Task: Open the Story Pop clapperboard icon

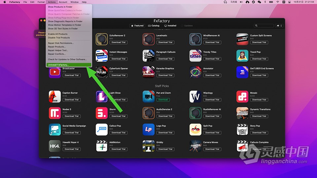Action: (x=242, y=130)
